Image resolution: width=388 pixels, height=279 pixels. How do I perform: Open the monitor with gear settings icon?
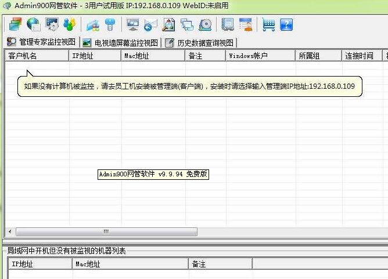[x=52, y=24]
